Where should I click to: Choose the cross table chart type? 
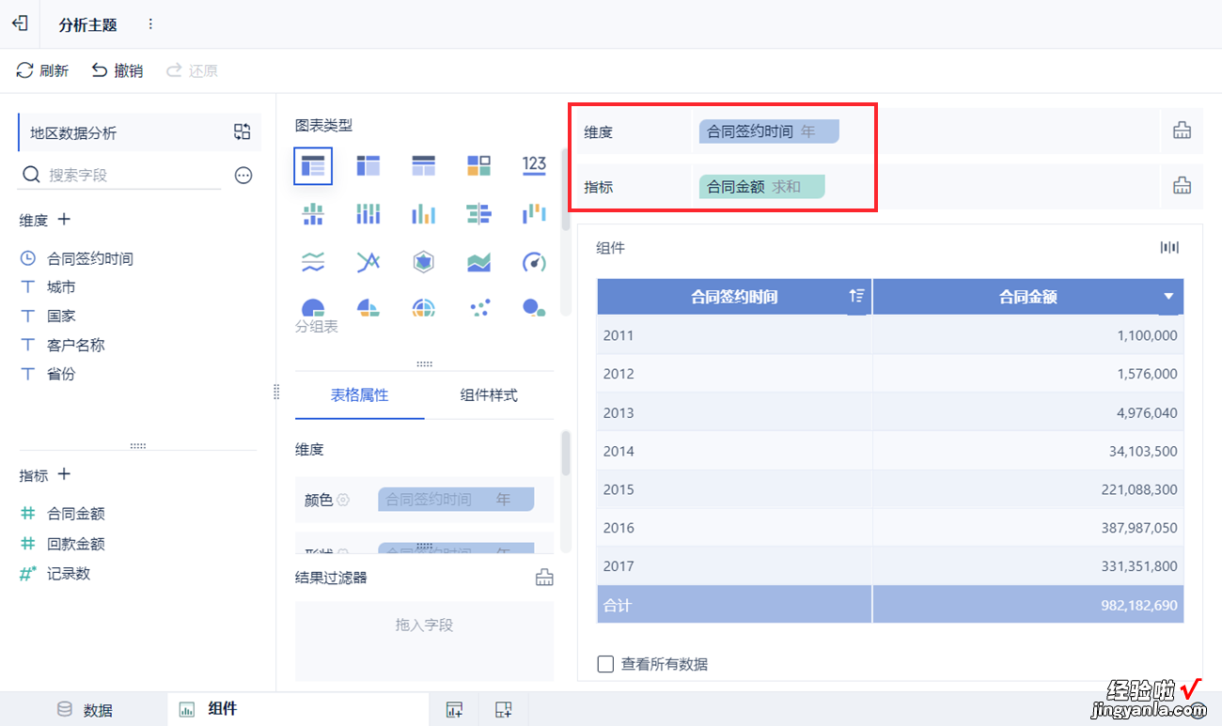(x=368, y=166)
